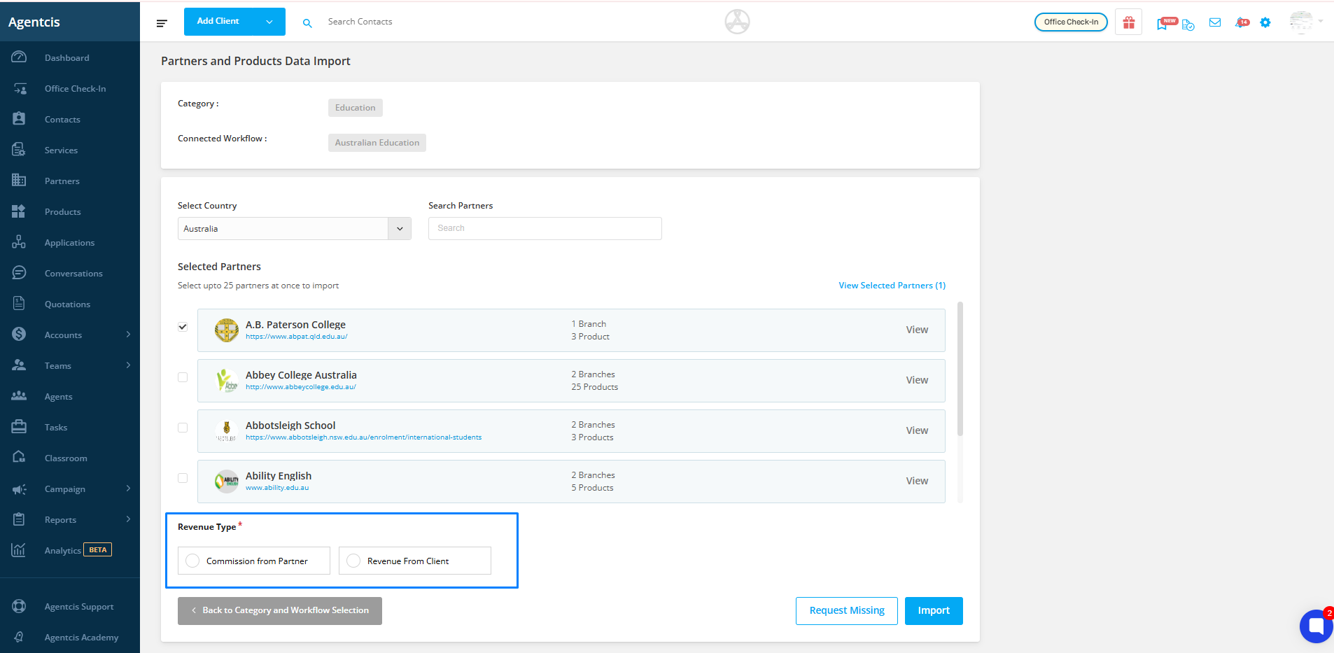Go to Partners in sidebar menu

62,181
